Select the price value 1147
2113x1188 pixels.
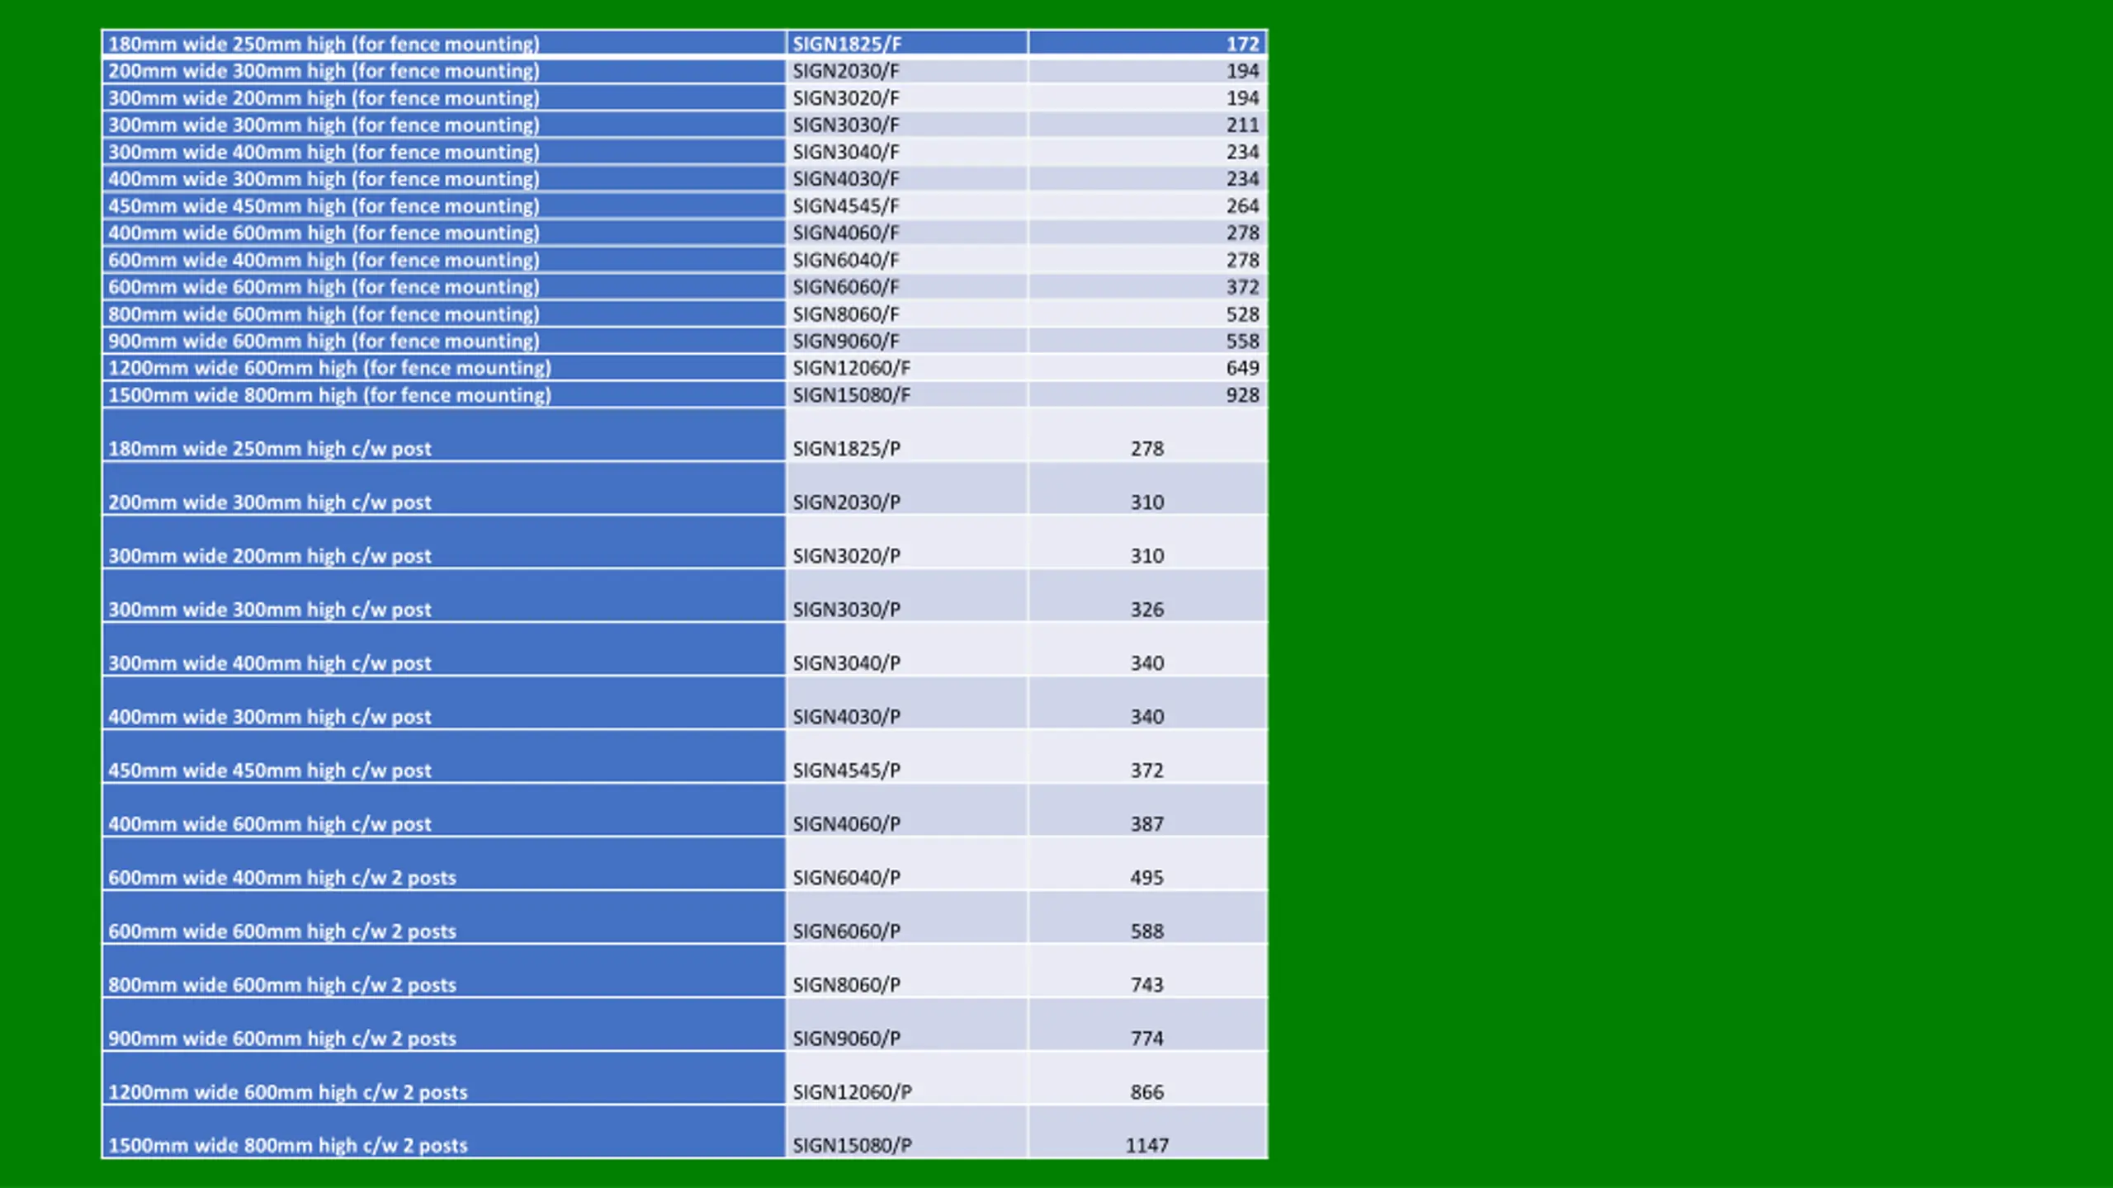coord(1147,1145)
